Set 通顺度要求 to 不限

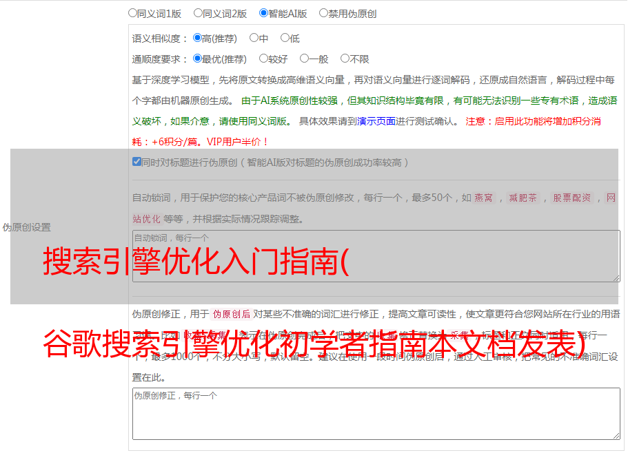coord(345,59)
